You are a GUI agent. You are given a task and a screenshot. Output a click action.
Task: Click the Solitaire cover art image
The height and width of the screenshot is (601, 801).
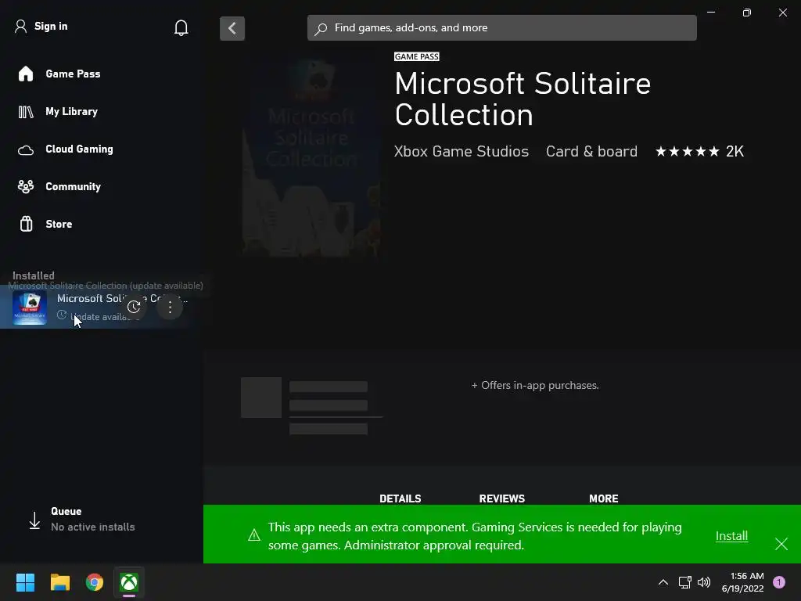coord(311,155)
